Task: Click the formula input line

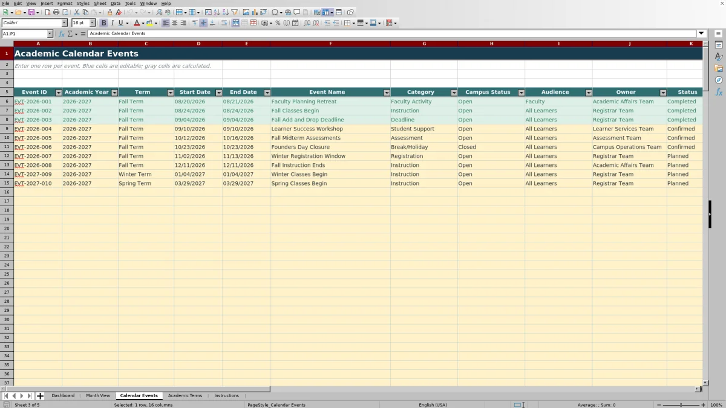Action: pyautogui.click(x=392, y=34)
